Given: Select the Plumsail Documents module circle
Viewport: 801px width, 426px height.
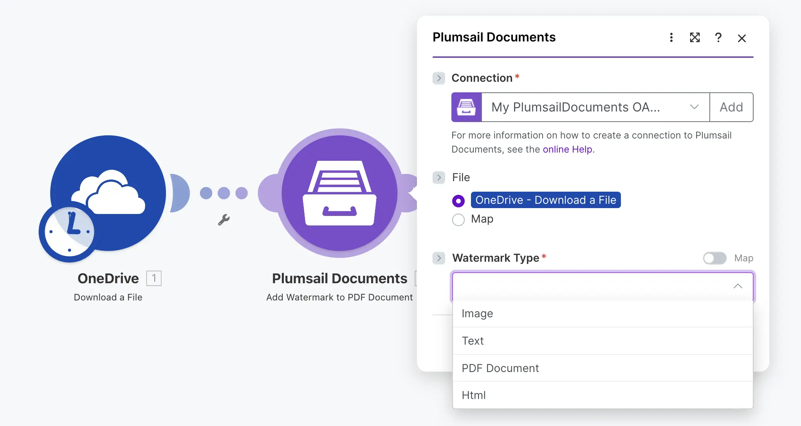Looking at the screenshot, I should [x=339, y=193].
